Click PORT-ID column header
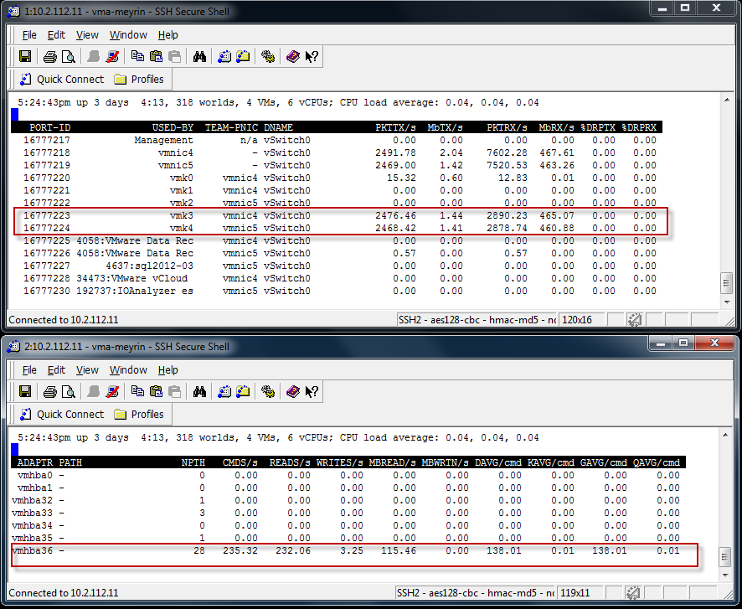 (x=49, y=128)
